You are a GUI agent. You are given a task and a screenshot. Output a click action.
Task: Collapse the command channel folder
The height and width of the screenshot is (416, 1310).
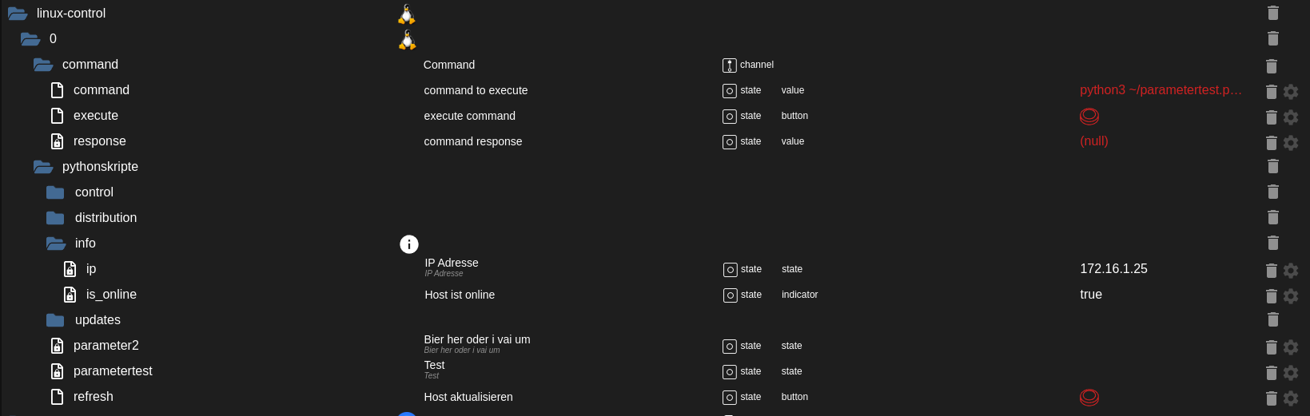pos(43,65)
